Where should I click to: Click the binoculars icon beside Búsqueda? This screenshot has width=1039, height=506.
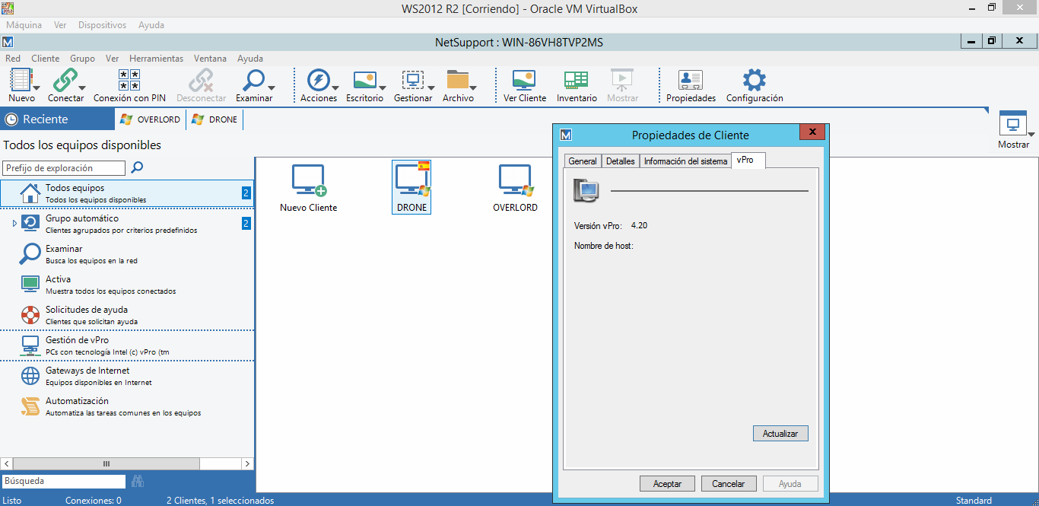click(138, 481)
